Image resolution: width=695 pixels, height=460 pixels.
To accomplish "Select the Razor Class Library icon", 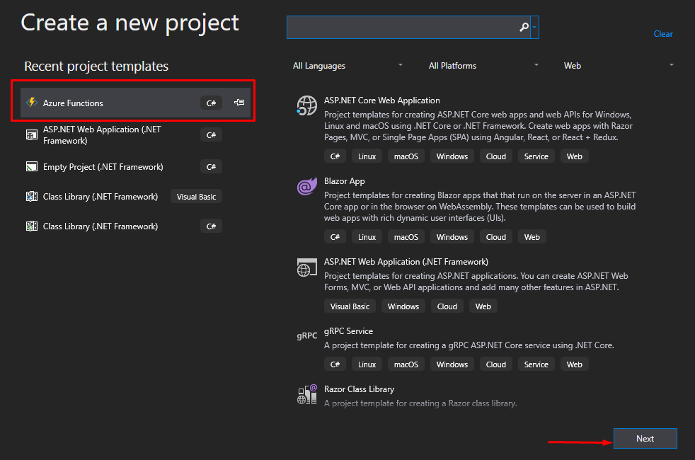I will click(306, 393).
